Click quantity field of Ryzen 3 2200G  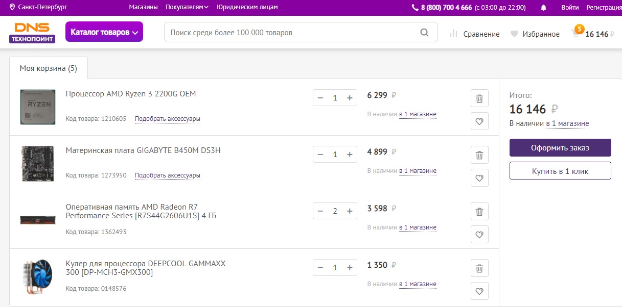335,98
